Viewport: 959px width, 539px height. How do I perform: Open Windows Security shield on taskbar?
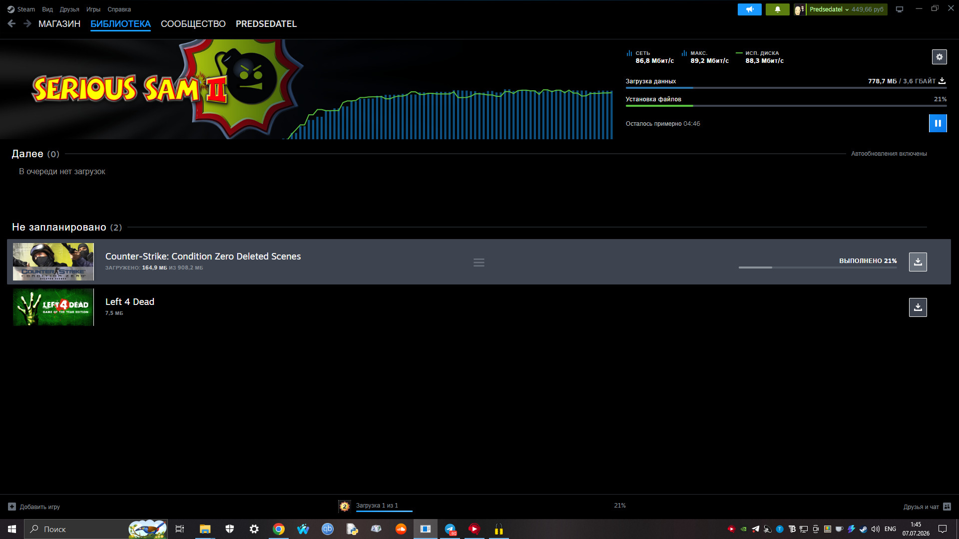point(230,529)
